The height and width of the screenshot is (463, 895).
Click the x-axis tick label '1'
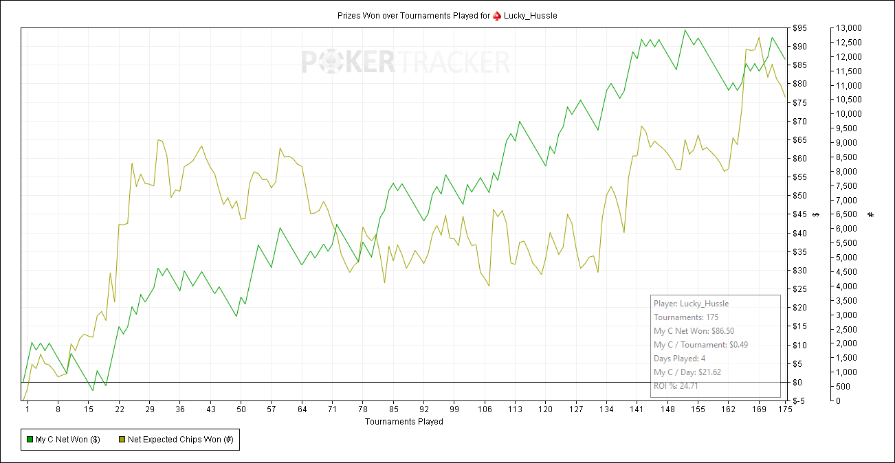[27, 409]
